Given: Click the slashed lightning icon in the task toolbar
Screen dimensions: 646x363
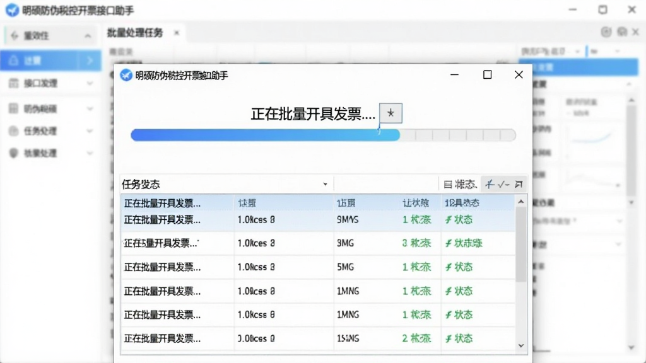Looking at the screenshot, I should [x=489, y=185].
